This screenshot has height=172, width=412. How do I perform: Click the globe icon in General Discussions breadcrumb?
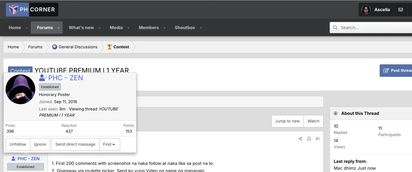coord(55,47)
